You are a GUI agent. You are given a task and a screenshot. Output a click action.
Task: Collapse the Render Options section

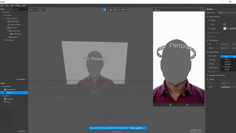[207, 52]
